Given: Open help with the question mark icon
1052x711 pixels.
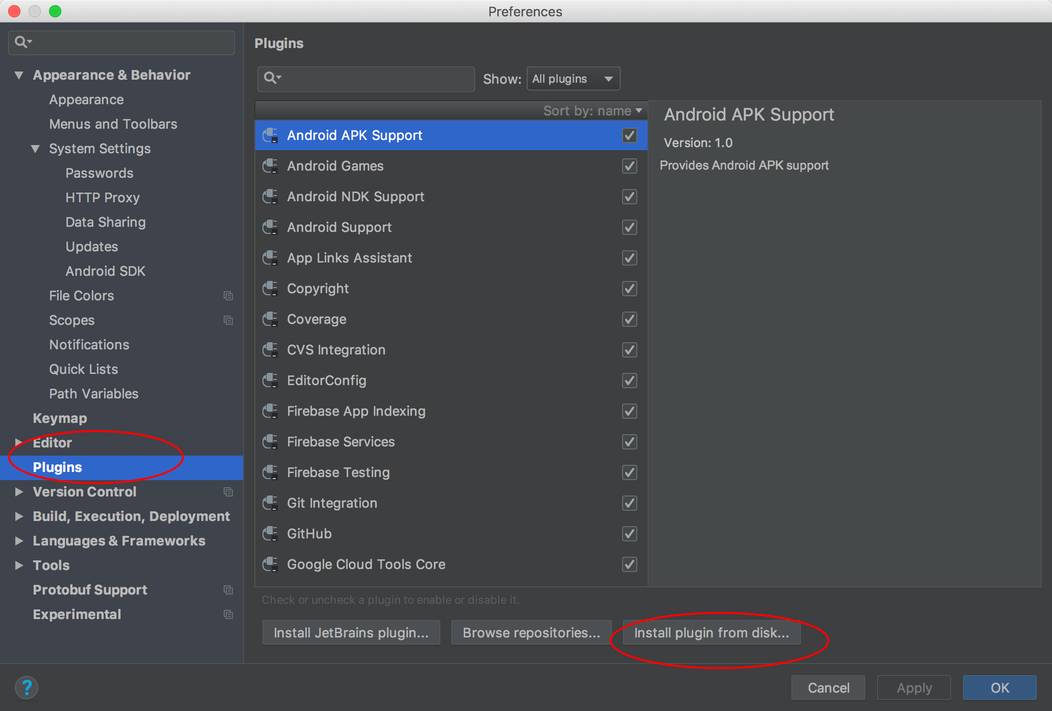Looking at the screenshot, I should pos(27,688).
